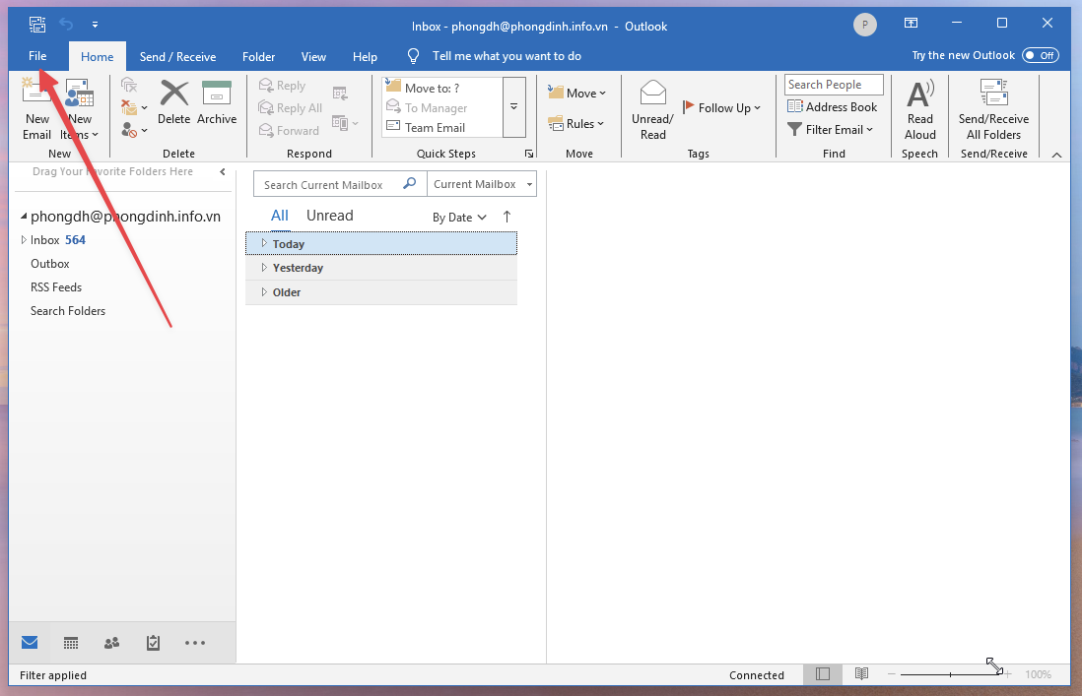Image resolution: width=1082 pixels, height=696 pixels.
Task: Click the Tell me what you want to do box
Action: [x=507, y=56]
